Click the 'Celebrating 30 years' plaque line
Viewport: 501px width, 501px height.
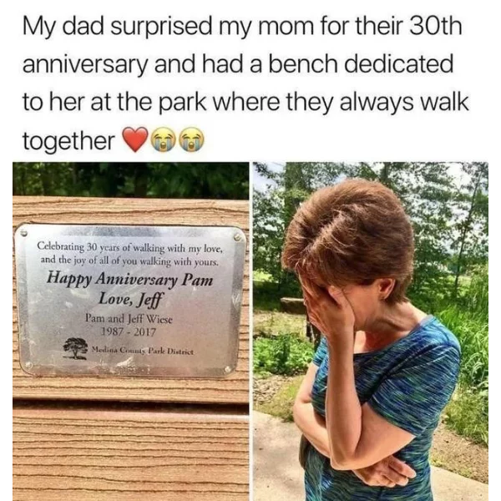click(129, 248)
